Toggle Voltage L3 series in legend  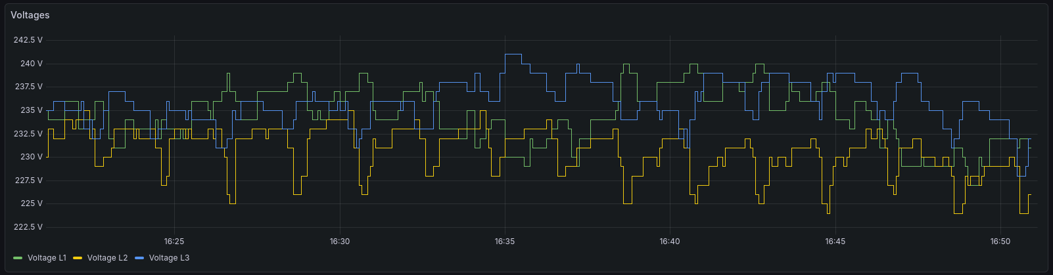click(169, 258)
